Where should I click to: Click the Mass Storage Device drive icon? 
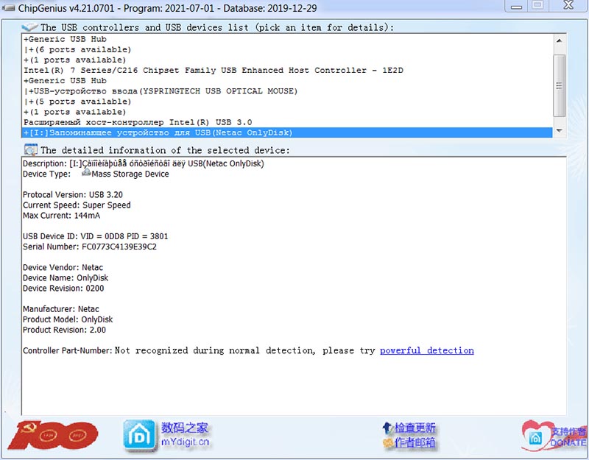point(86,173)
